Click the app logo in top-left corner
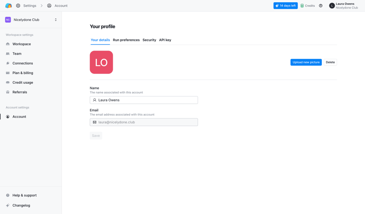 8,5
